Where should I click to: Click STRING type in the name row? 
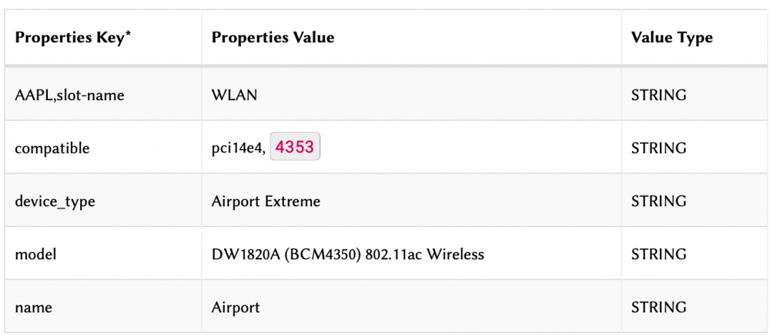click(658, 308)
